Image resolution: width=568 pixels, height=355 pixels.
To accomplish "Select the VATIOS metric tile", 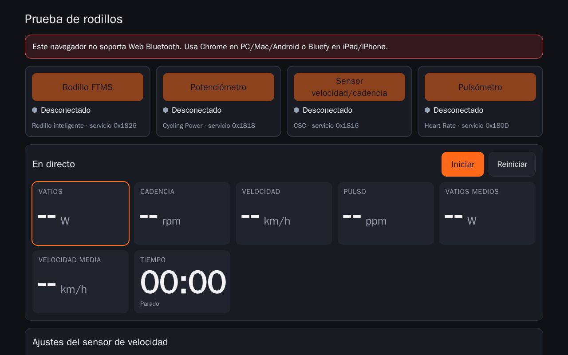I will pyautogui.click(x=80, y=213).
